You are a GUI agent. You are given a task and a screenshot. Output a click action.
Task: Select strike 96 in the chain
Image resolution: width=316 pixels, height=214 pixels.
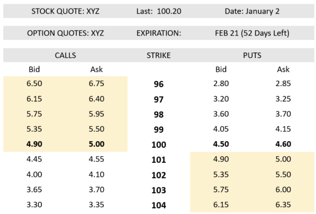tap(159, 84)
